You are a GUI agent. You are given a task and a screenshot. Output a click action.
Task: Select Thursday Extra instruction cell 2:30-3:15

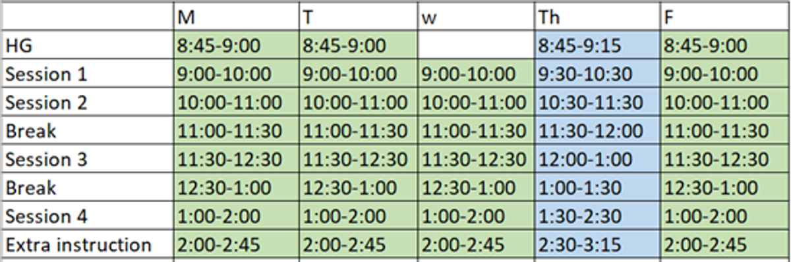pos(597,245)
